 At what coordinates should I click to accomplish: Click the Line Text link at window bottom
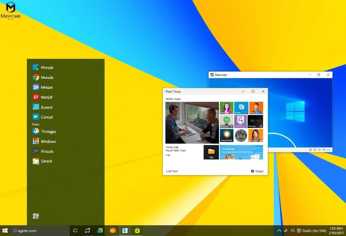(x=172, y=171)
